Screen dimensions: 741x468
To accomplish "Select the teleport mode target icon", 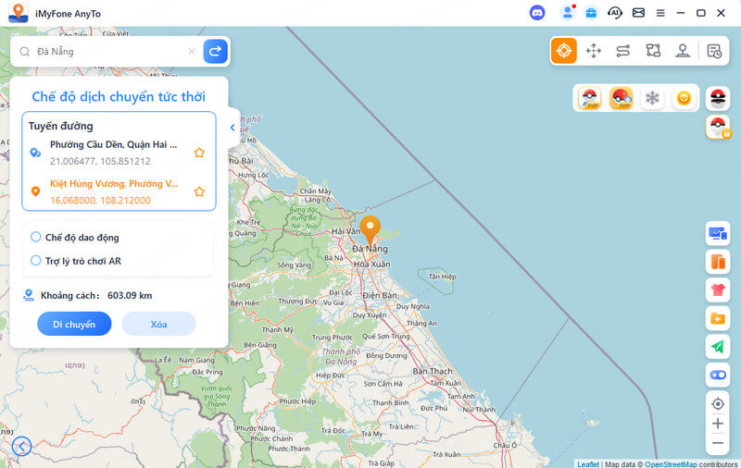I will coord(564,51).
